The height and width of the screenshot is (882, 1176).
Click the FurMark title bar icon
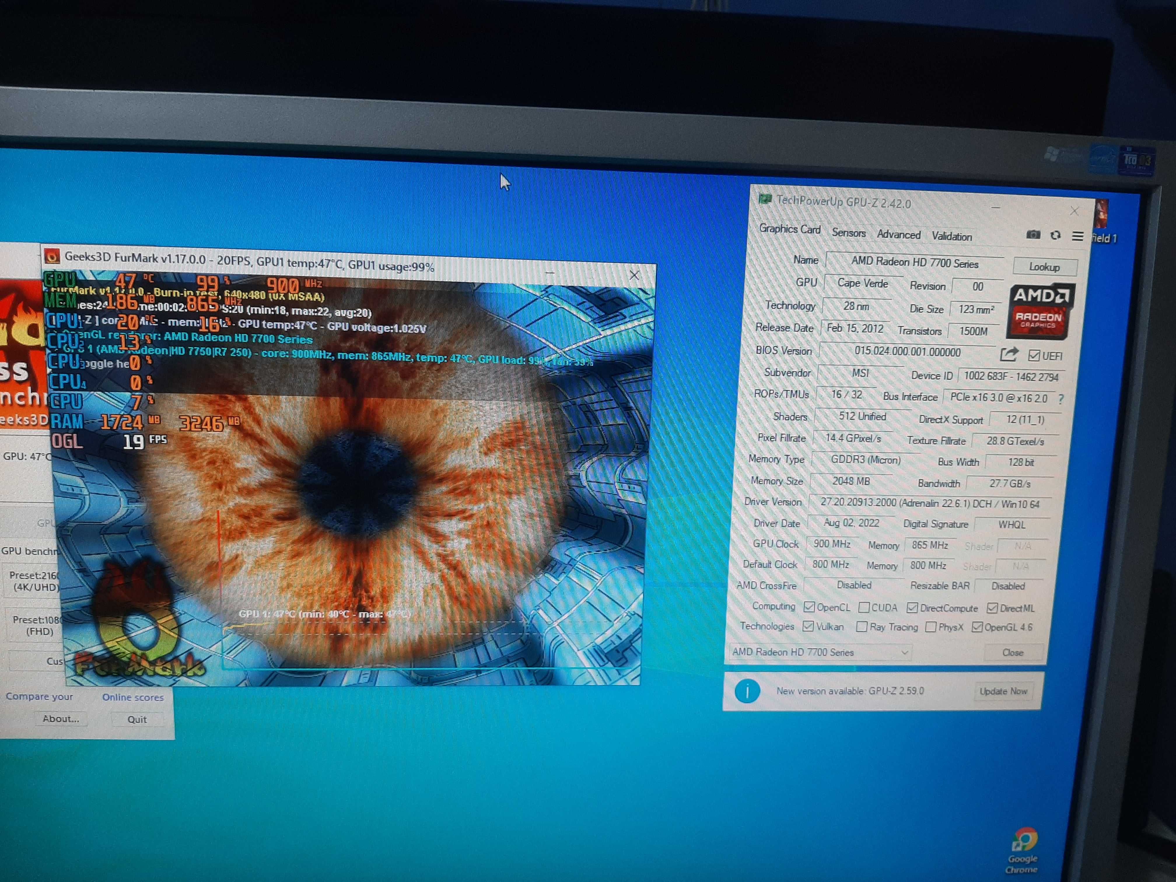[x=52, y=256]
